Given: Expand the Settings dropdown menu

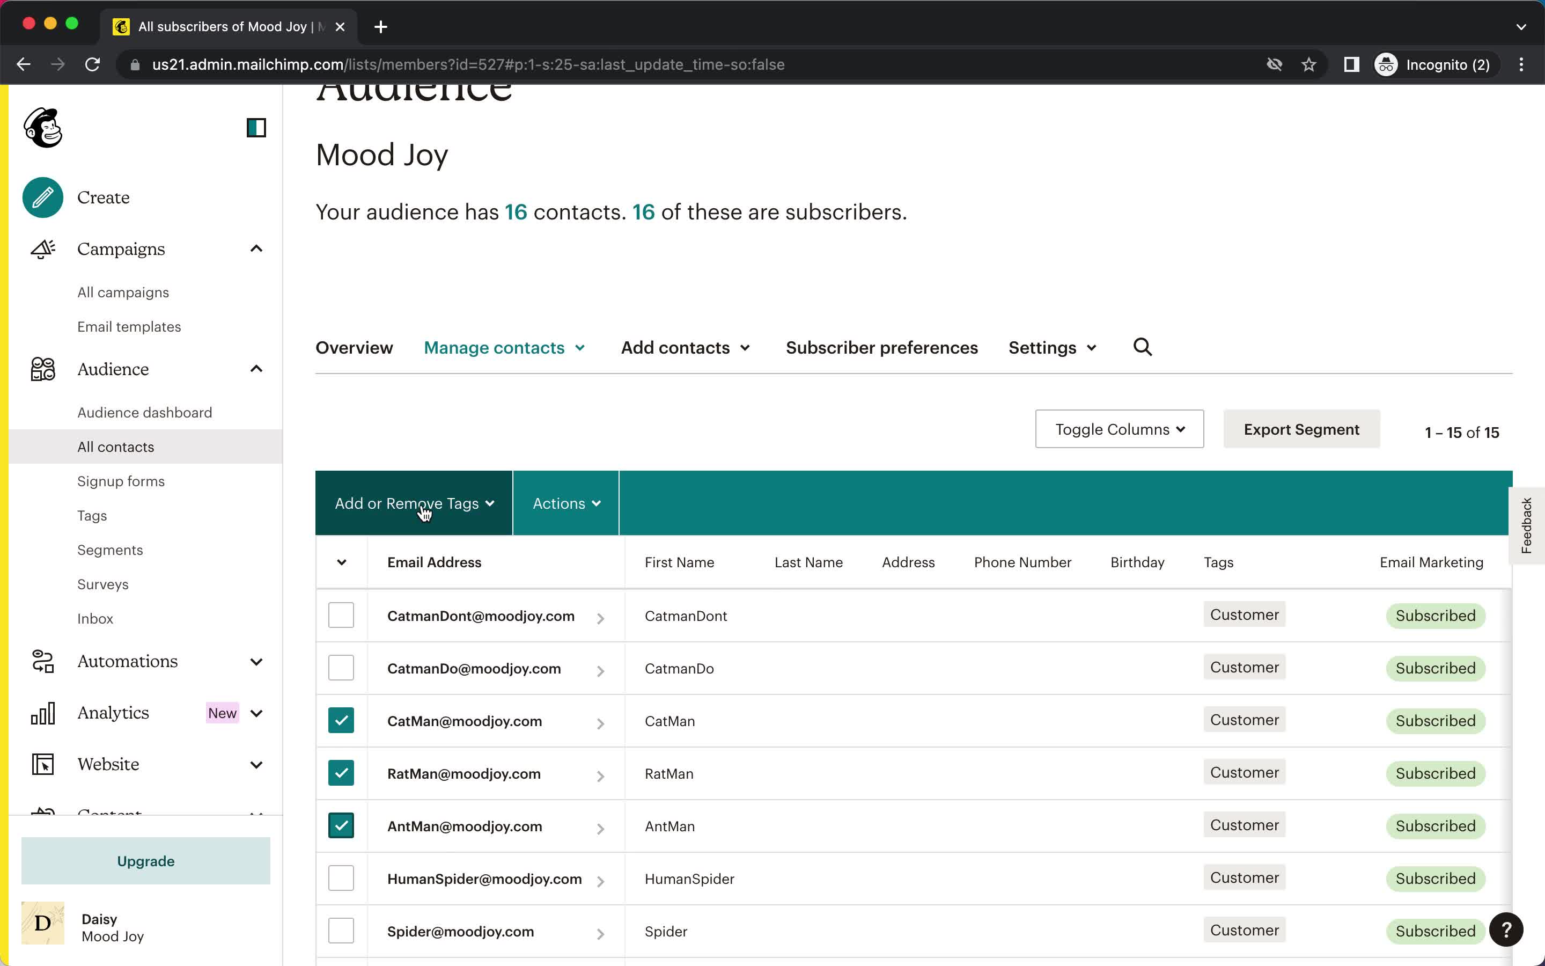Looking at the screenshot, I should 1051,347.
